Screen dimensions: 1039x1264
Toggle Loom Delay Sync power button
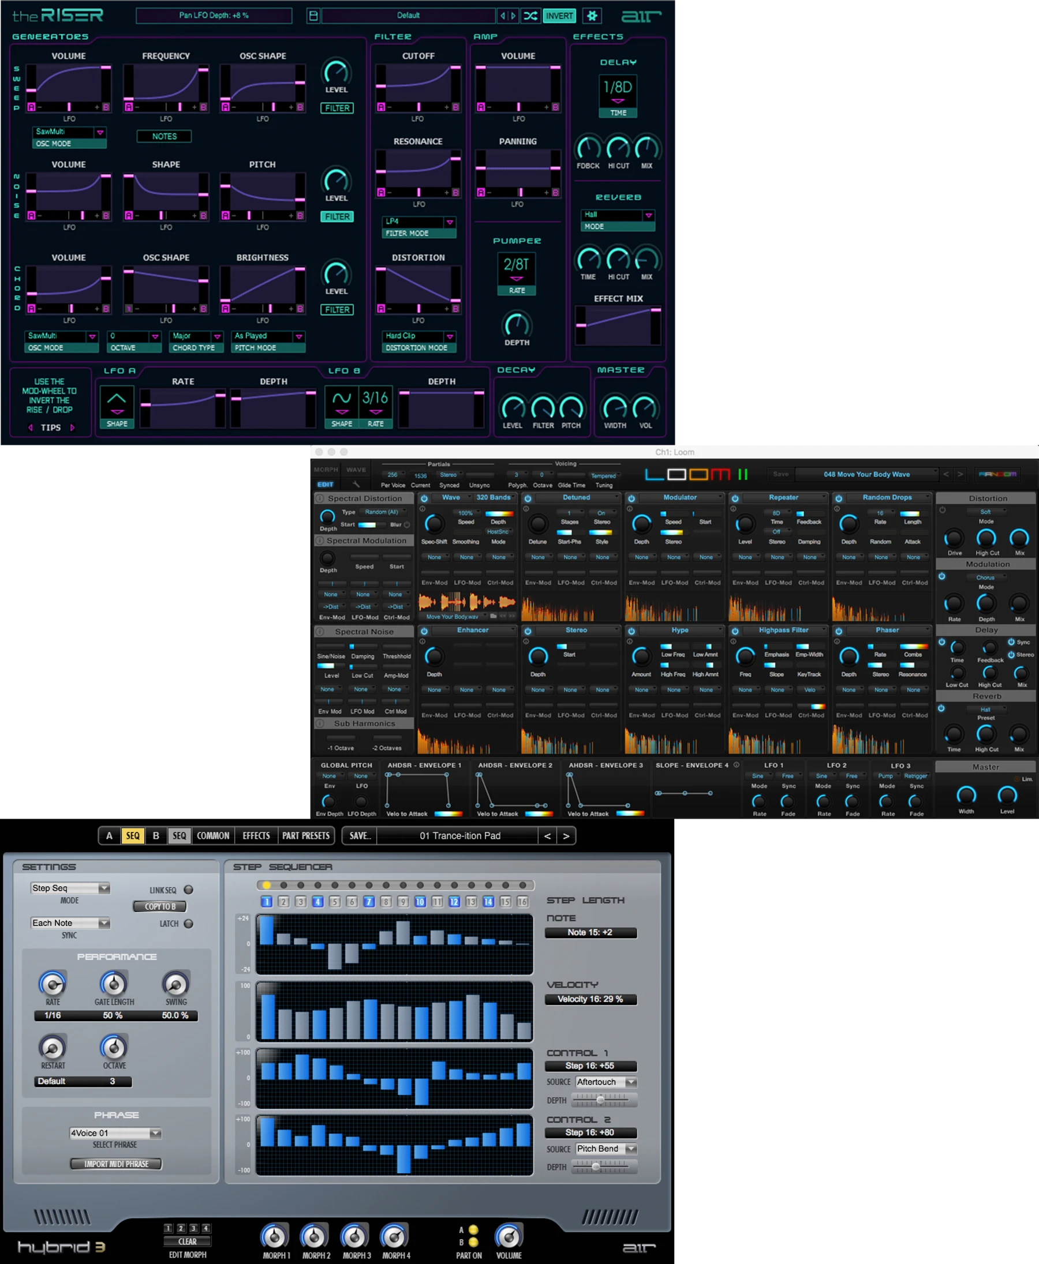pos(1011,642)
